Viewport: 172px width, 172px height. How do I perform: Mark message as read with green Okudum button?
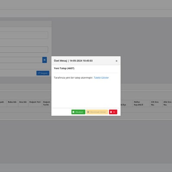[78, 112]
